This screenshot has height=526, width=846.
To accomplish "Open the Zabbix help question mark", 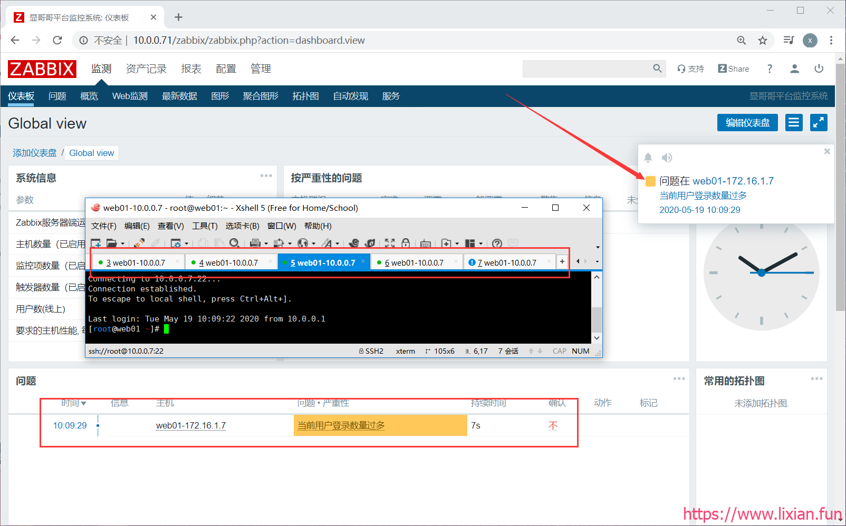I will 770,69.
